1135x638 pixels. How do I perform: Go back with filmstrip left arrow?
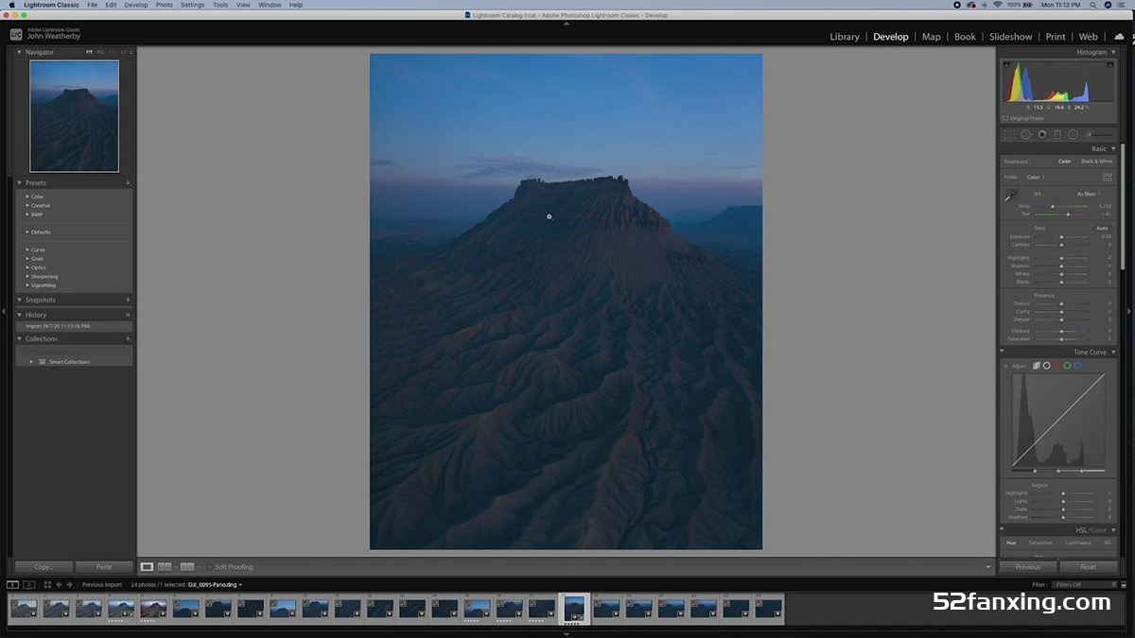tap(58, 584)
